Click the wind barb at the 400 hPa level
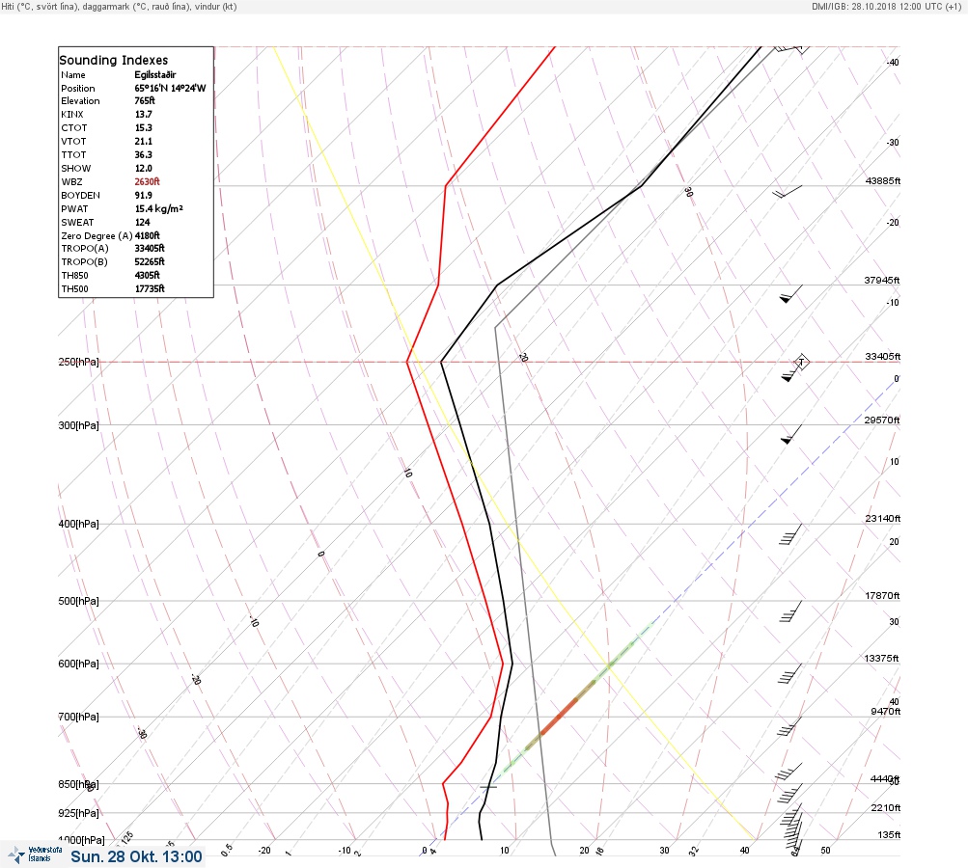This screenshot has width=968, height=868. pos(790,534)
